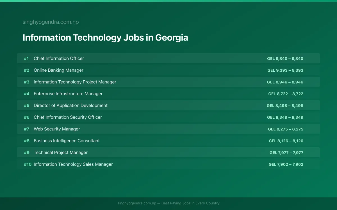Select the Web Security Manager entry

coord(57,129)
